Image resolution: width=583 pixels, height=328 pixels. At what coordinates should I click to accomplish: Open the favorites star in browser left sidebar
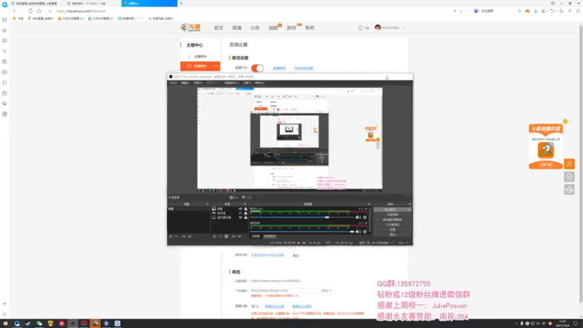(x=4, y=30)
